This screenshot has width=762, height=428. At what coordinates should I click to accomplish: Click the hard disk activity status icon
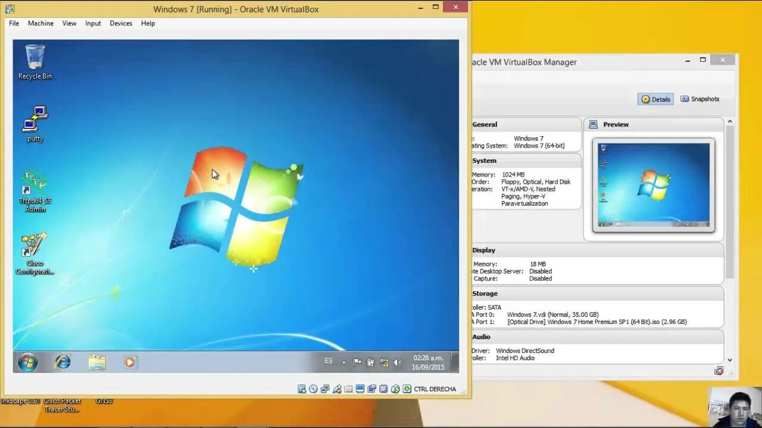pyautogui.click(x=302, y=389)
